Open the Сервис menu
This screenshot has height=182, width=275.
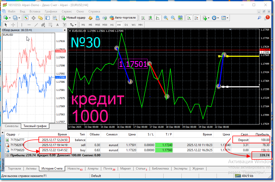pos(67,11)
